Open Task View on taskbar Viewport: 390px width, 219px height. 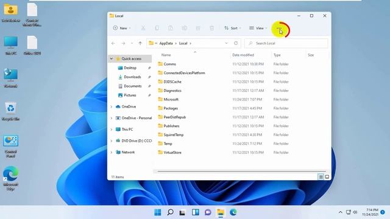coord(182,212)
